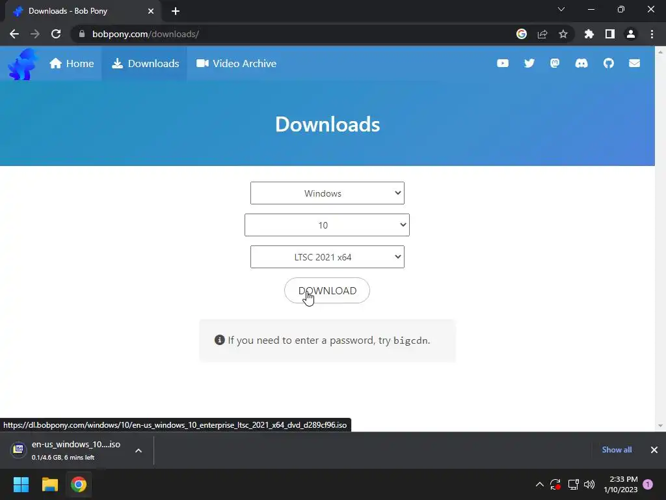
Task: Go to Home nav item
Action: [72, 63]
